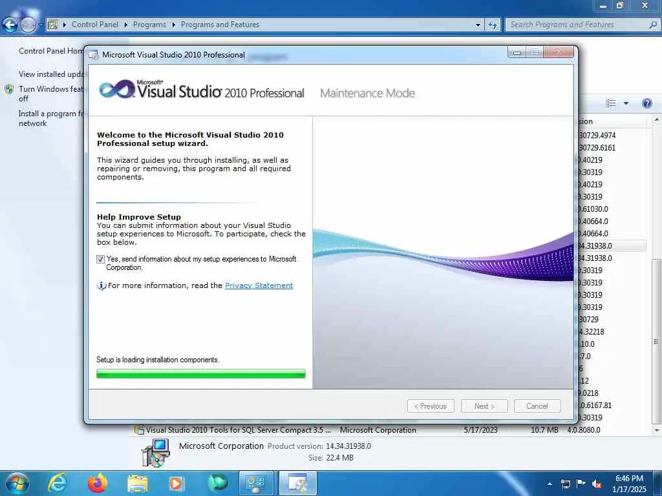
Task: Click the version value 30729.4974
Action: [597, 136]
